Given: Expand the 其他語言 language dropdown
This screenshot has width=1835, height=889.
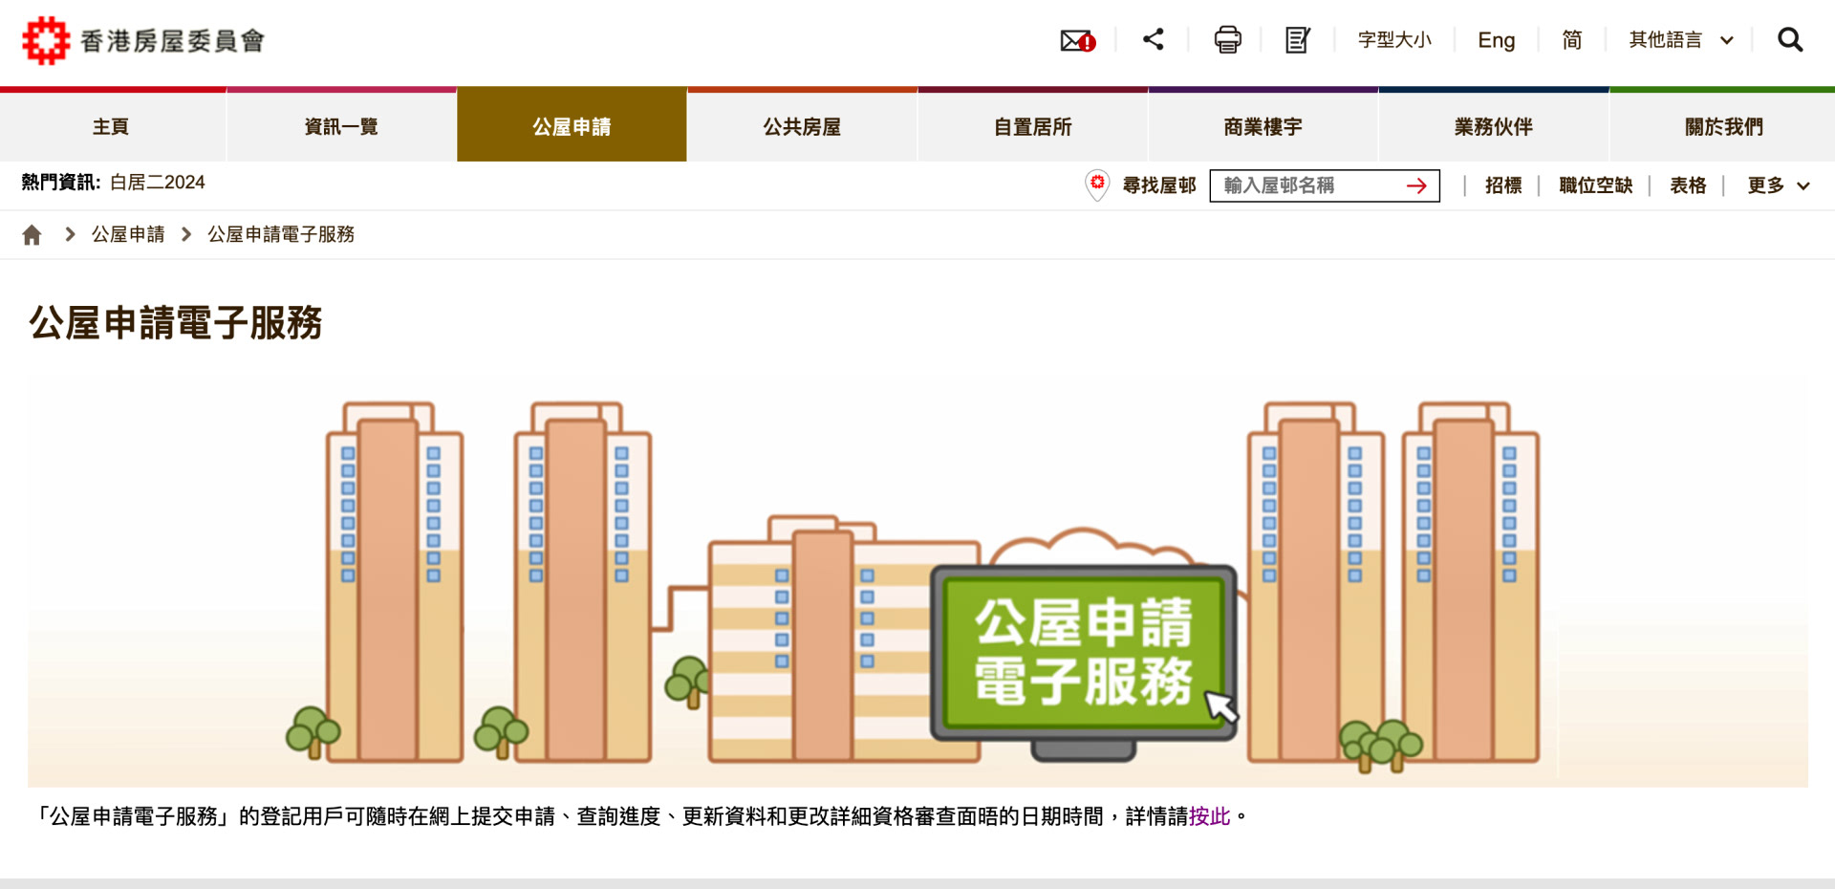Looking at the screenshot, I should point(1681,40).
